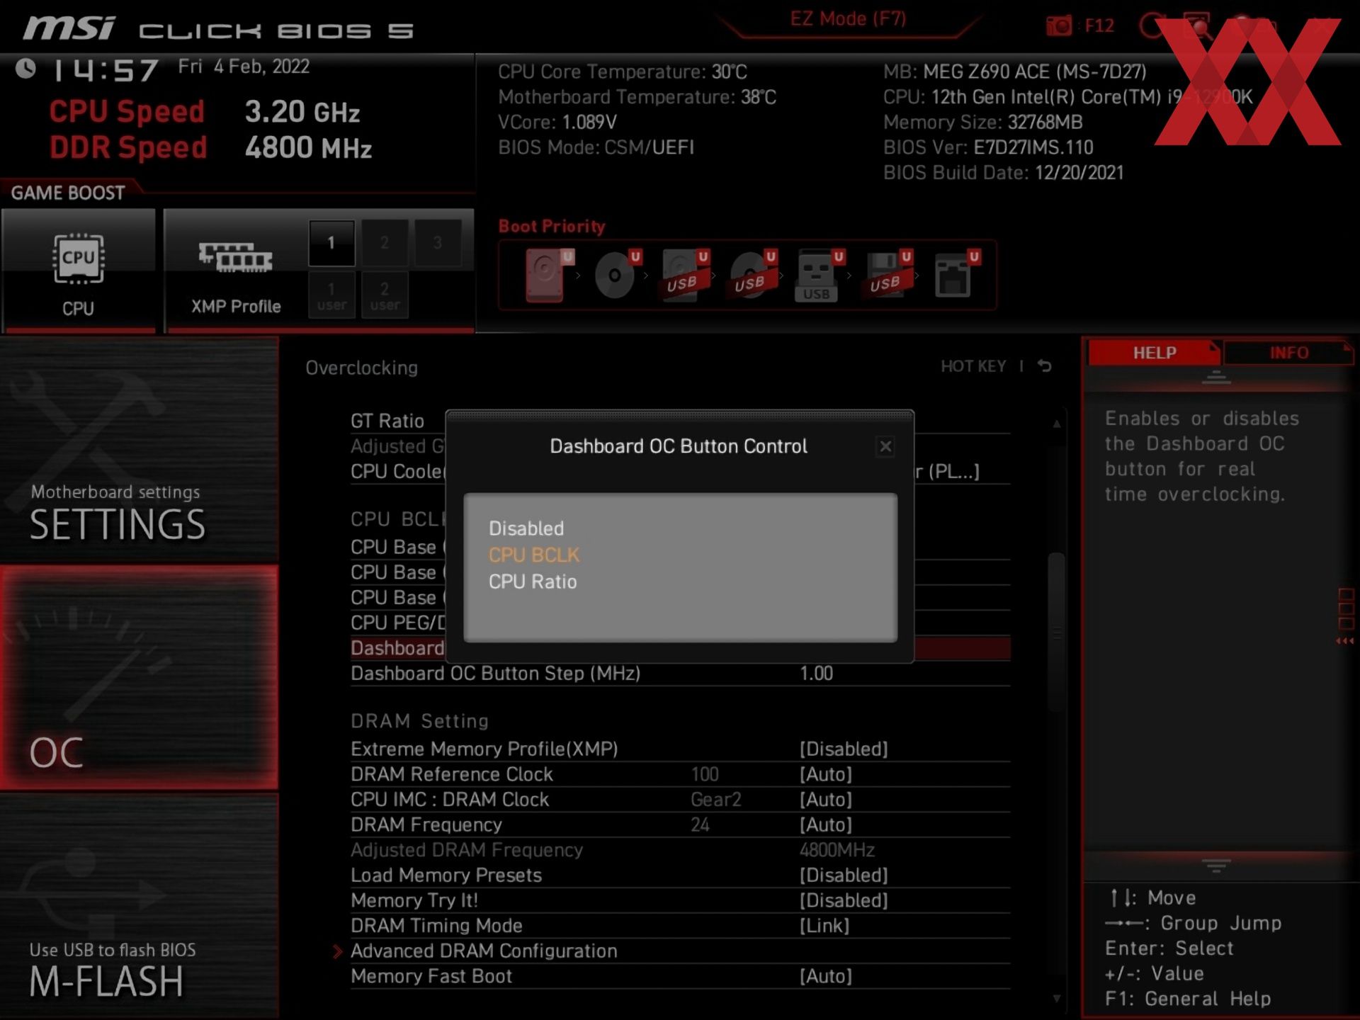Click the DRAM Setting section header
The width and height of the screenshot is (1360, 1020).
pos(419,721)
